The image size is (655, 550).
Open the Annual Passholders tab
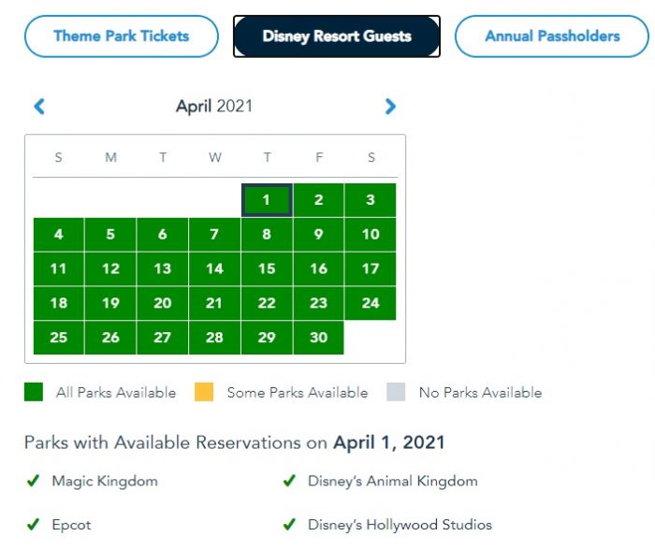click(552, 36)
